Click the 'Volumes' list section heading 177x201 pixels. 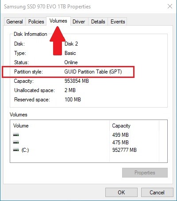pyautogui.click(x=19, y=115)
